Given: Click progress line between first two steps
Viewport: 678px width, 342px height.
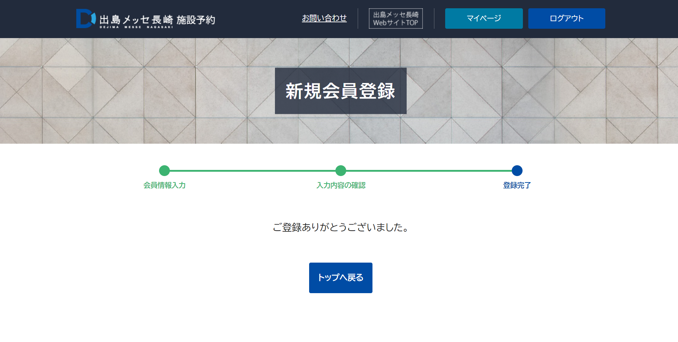Looking at the screenshot, I should click(252, 171).
